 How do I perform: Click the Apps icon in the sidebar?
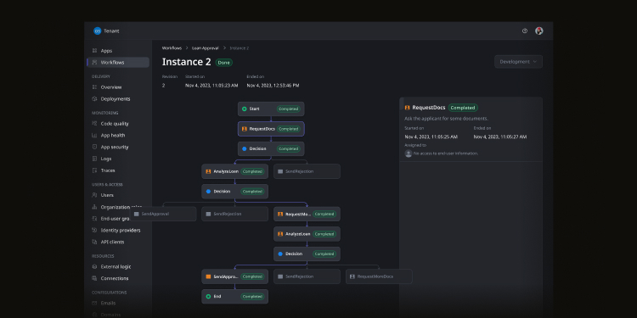pyautogui.click(x=94, y=51)
